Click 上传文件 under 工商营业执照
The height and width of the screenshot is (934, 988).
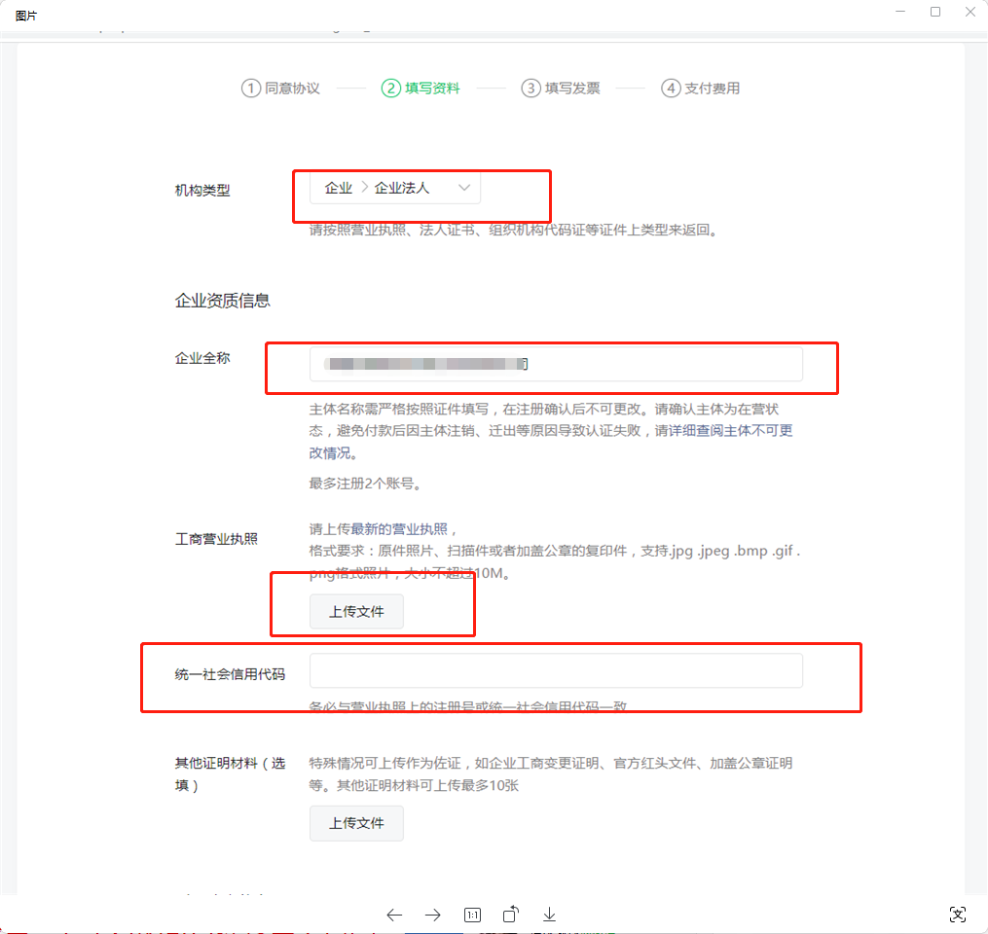click(x=356, y=612)
